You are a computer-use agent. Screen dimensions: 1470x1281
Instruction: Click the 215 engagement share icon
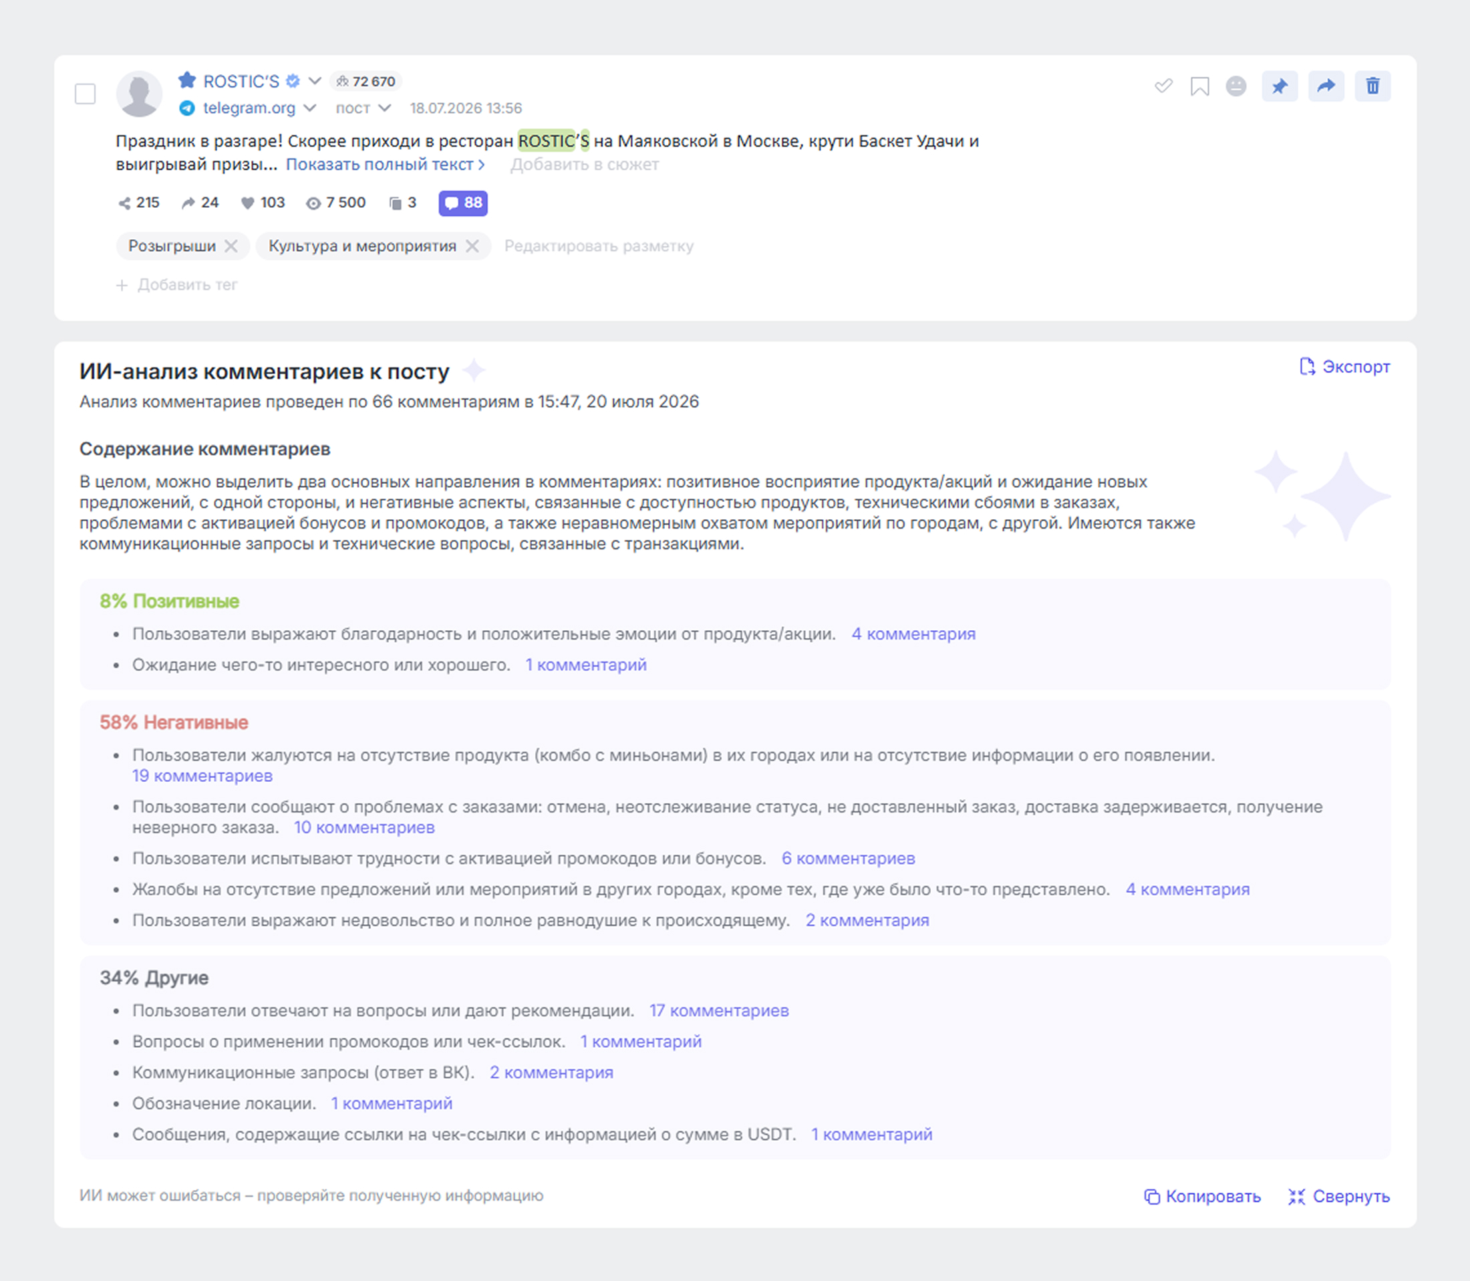point(124,203)
